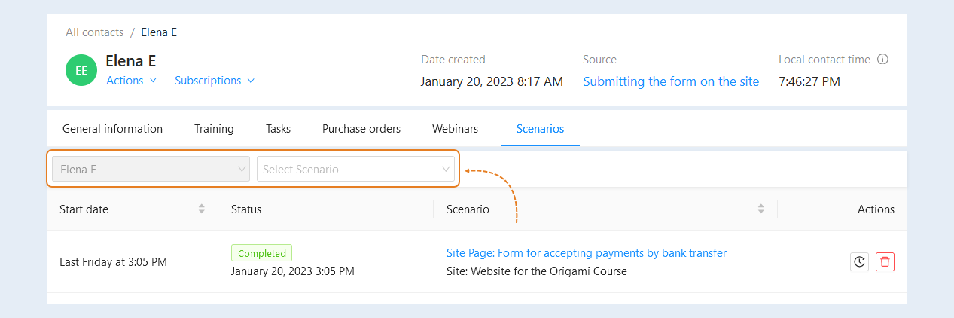954x318 pixels.
Task: Open Site Page bank transfer scenario link
Action: point(587,253)
